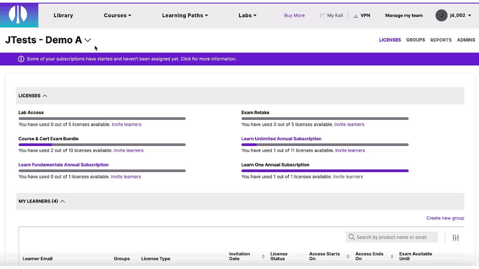The height and width of the screenshot is (269, 479).
Task: Switch to the REPORTS tab
Action: [441, 40]
